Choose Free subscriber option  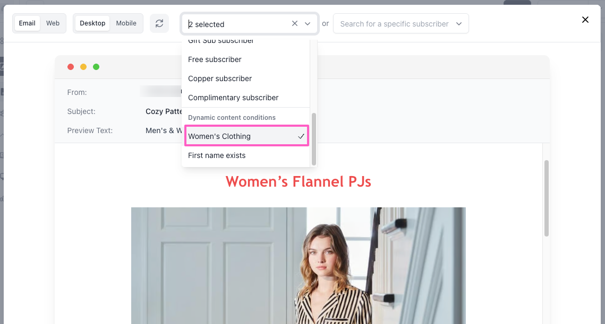pyautogui.click(x=215, y=59)
